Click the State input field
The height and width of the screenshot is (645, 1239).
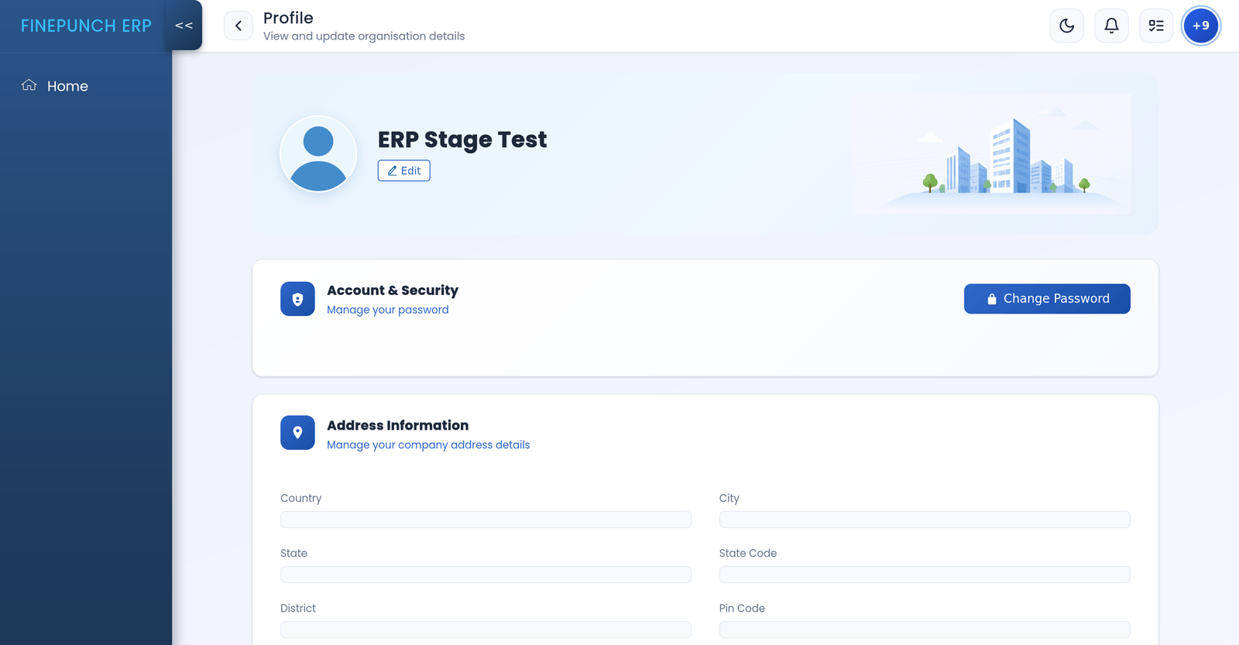click(486, 575)
